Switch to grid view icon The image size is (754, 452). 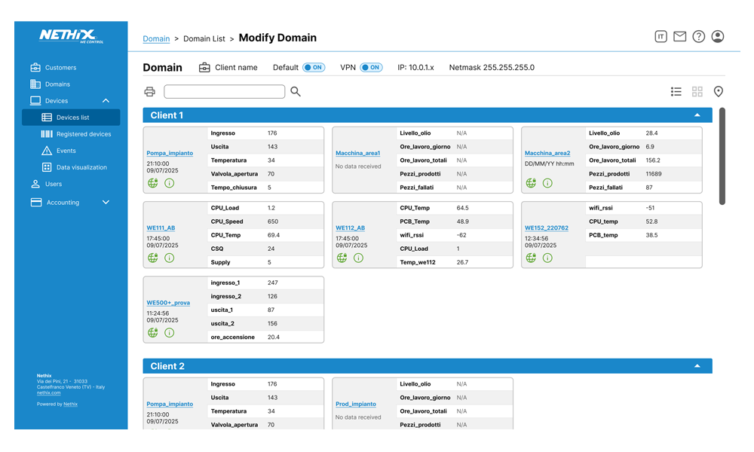(697, 92)
